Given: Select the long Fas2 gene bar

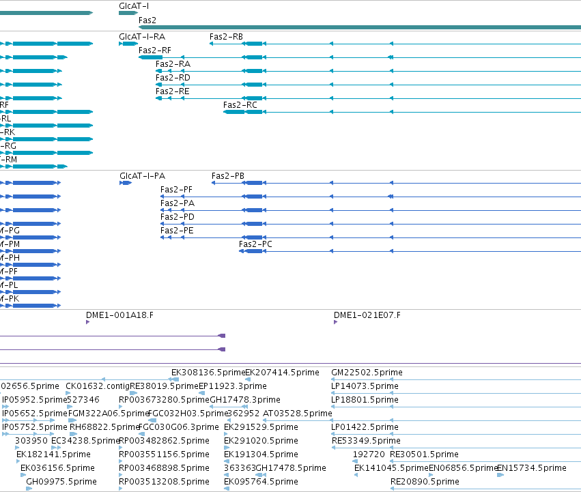Looking at the screenshot, I should tap(360, 27).
